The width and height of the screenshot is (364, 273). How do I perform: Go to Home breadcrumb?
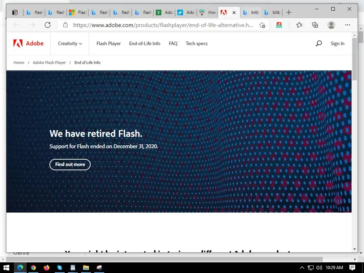[19, 63]
